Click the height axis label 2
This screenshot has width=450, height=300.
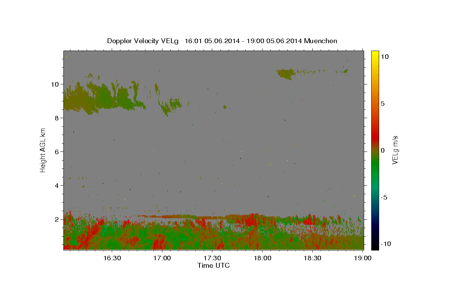tap(57, 219)
